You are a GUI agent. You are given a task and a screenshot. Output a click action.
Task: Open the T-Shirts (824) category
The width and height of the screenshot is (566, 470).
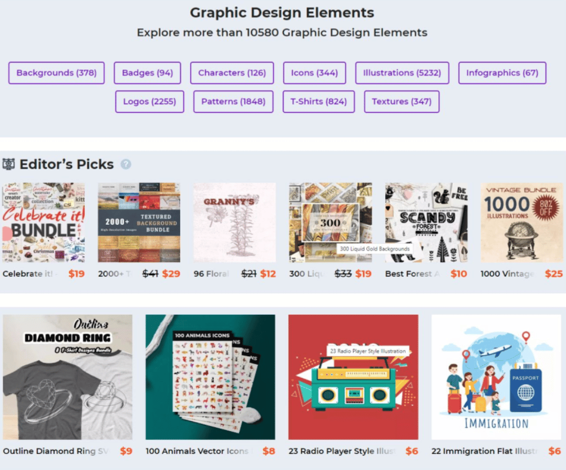[318, 102]
